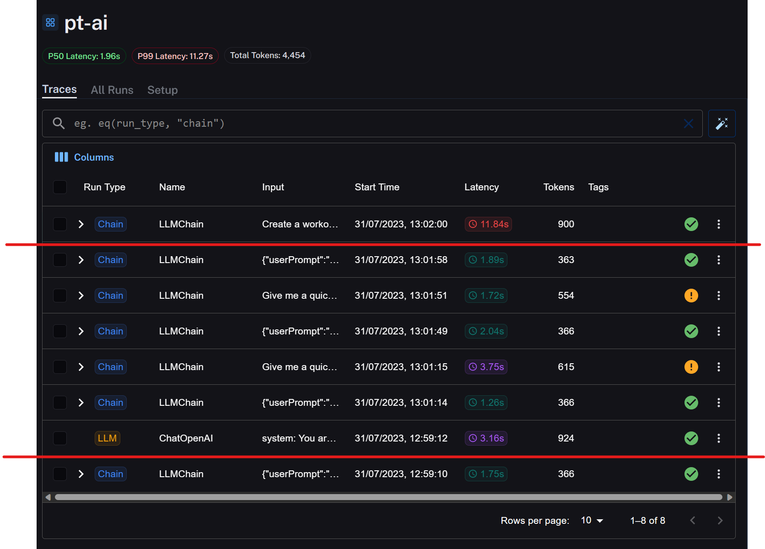The width and height of the screenshot is (765, 549).
Task: Click the next page arrow in pagination
Action: (720, 521)
